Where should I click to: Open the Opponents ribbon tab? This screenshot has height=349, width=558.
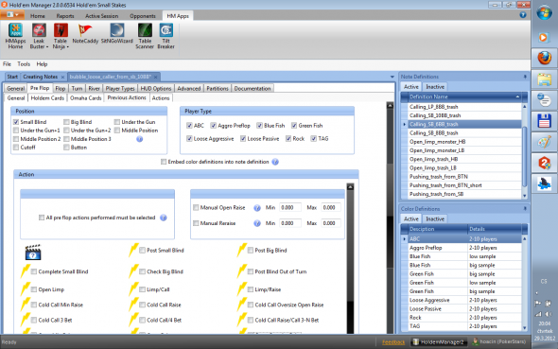(x=143, y=16)
